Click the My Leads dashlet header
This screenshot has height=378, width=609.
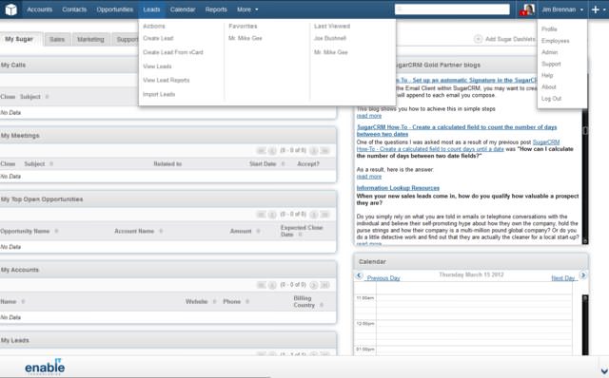tap(167, 340)
